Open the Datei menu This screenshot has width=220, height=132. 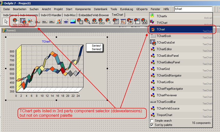click(6, 9)
